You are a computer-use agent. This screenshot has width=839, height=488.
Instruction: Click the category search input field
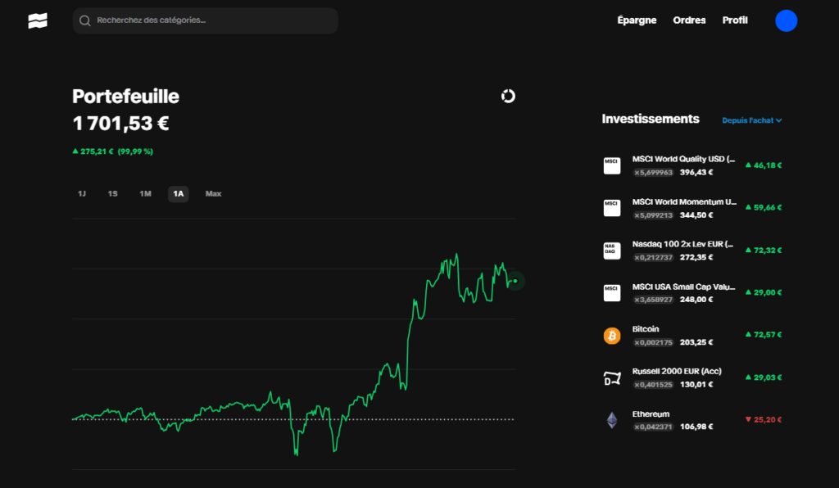pyautogui.click(x=205, y=20)
